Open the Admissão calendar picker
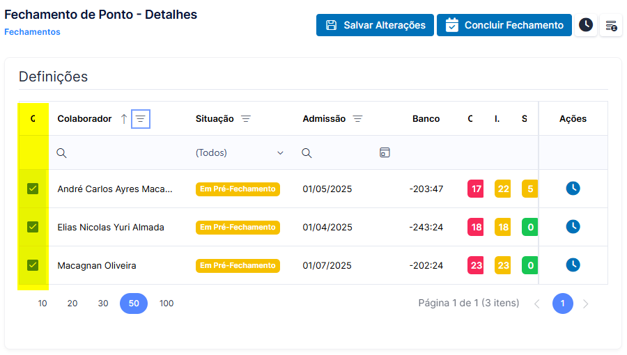 point(385,152)
